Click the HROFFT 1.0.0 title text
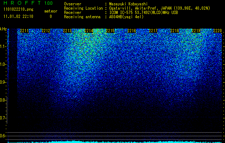225x143 pixels. (28, 3)
